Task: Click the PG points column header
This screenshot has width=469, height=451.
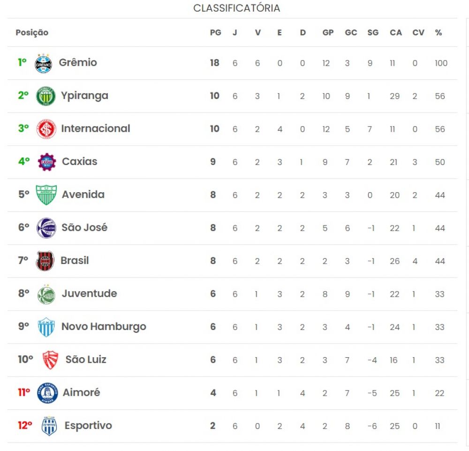Action: coord(215,32)
